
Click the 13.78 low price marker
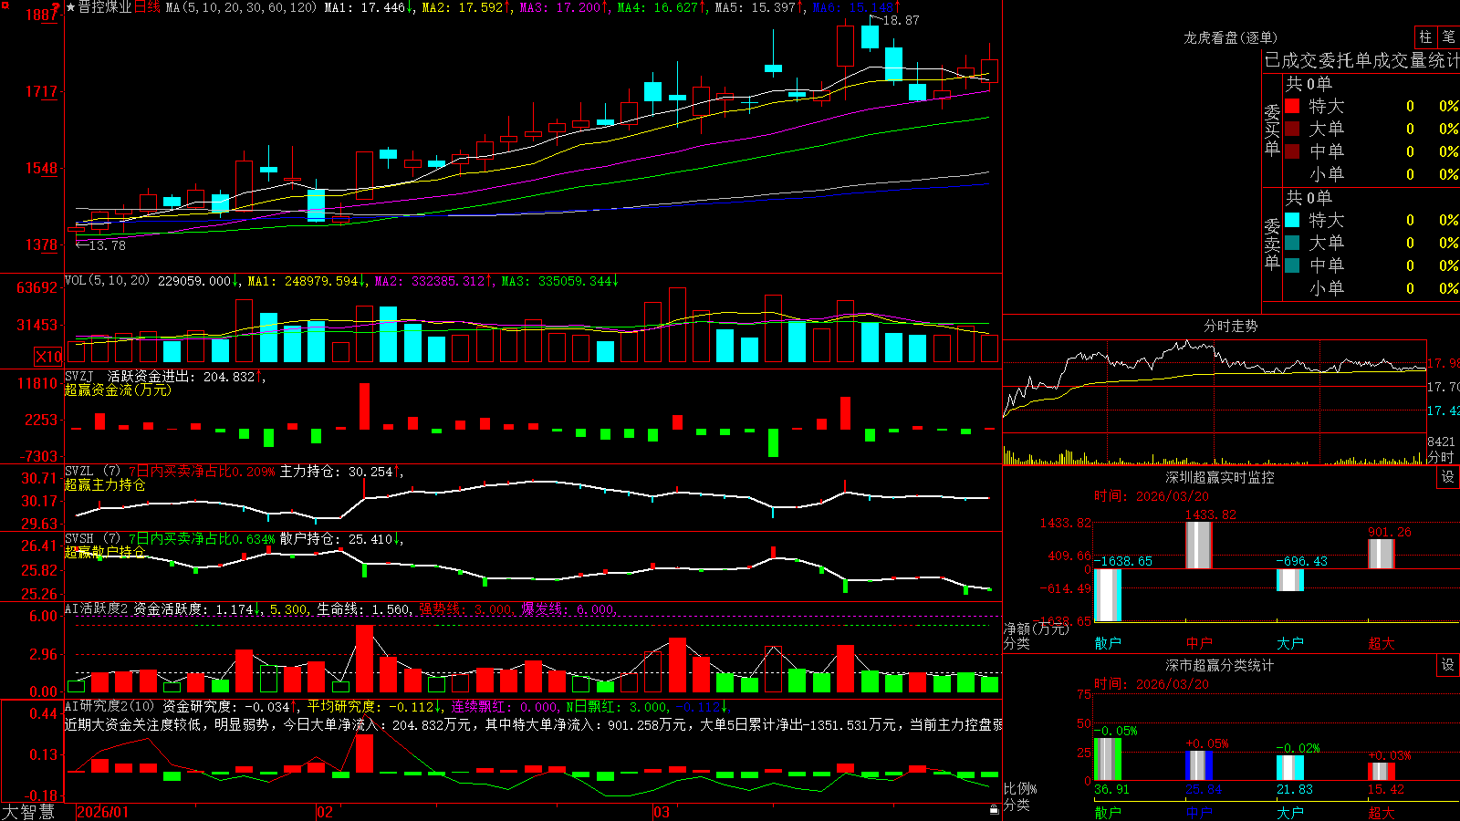pos(108,245)
